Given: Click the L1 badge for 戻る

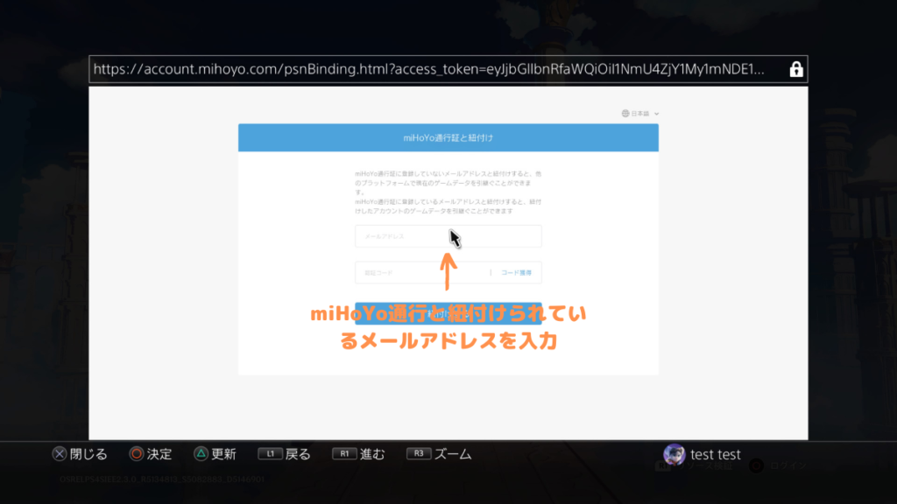Looking at the screenshot, I should [x=270, y=454].
